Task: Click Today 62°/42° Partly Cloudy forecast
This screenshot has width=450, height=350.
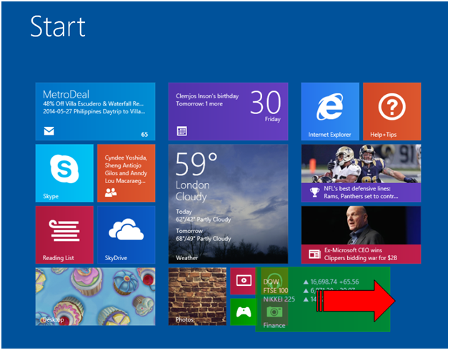Action: pos(203,216)
